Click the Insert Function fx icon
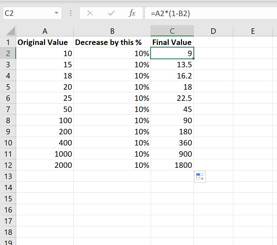The image size is (277, 245). [132, 13]
